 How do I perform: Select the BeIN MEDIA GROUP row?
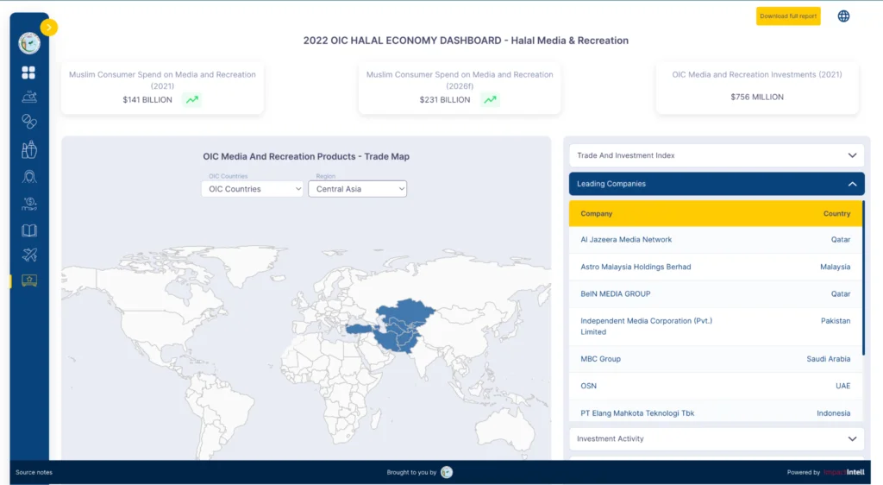point(715,294)
